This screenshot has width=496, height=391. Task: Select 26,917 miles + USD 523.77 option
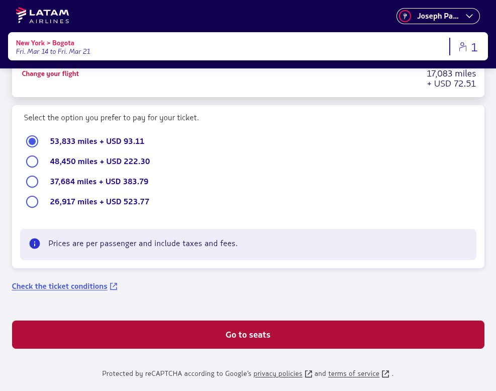(x=32, y=202)
